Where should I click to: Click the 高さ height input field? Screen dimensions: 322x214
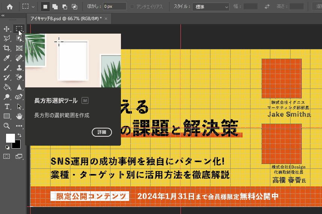click(297, 6)
